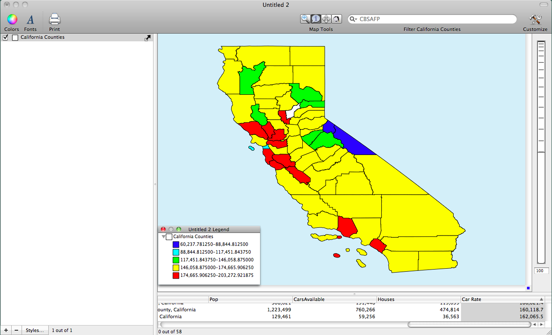Pop out layer list with arrow icon
The width and height of the screenshot is (552, 335).
[x=148, y=38]
